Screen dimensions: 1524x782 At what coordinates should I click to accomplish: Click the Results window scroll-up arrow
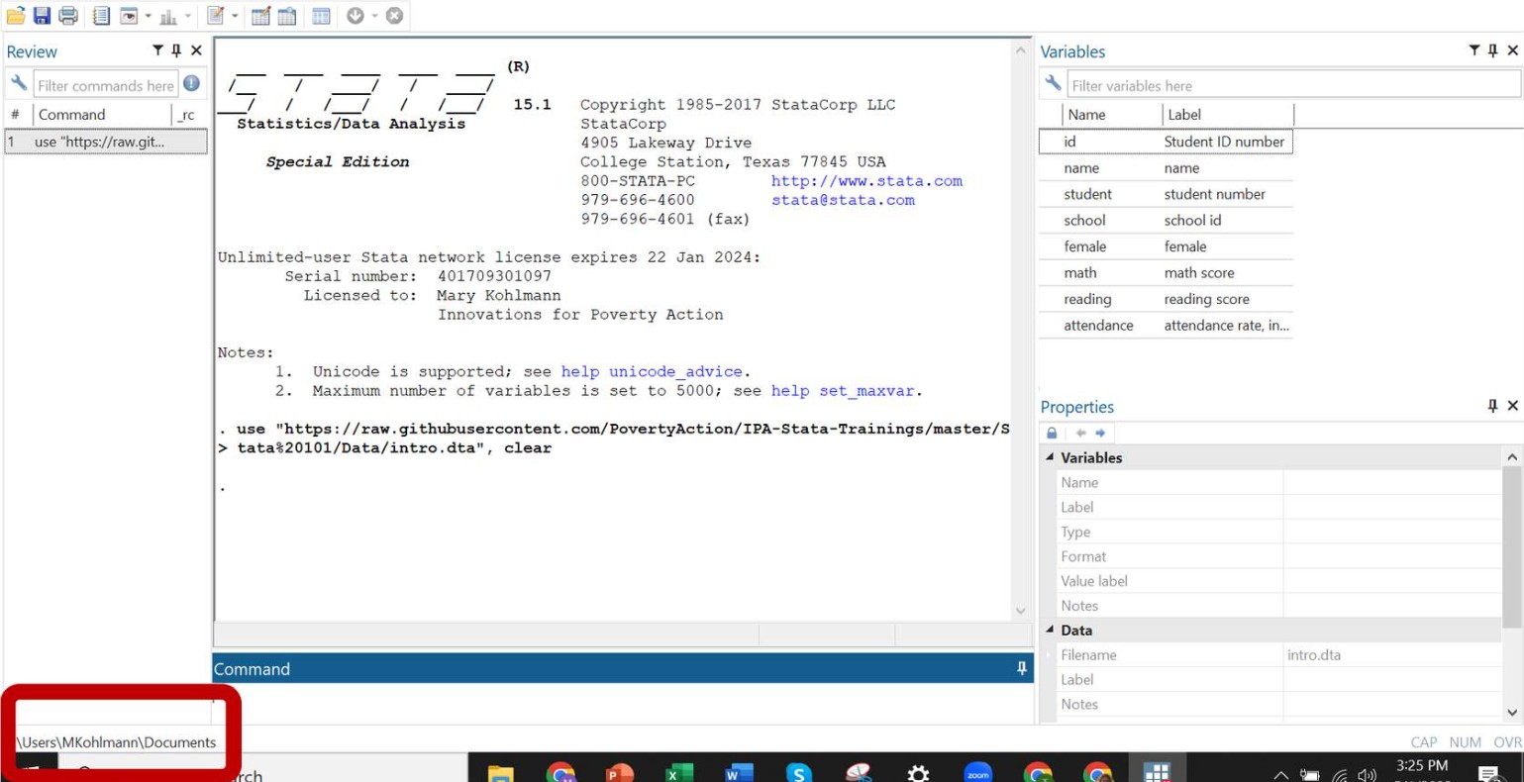coord(1021,49)
